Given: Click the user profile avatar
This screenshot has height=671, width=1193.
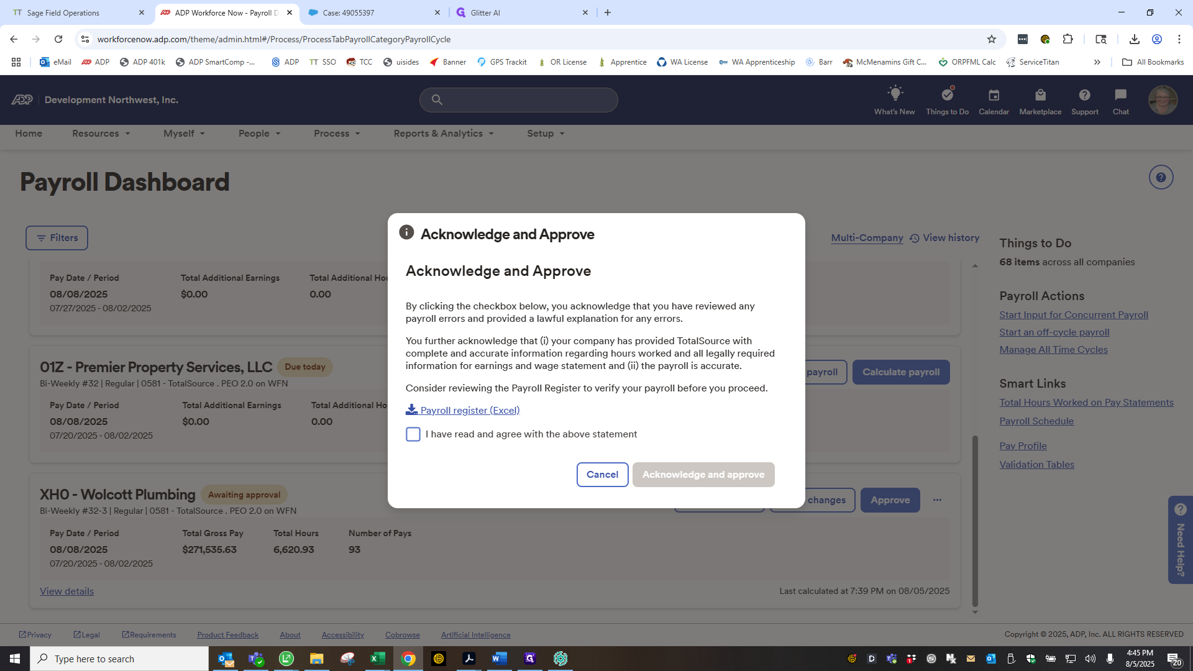Looking at the screenshot, I should tap(1163, 100).
